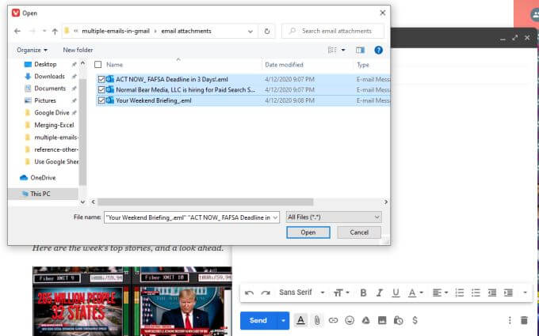Toggle bold text formatting
The height and width of the screenshot is (336, 539).
pyautogui.click(x=364, y=293)
